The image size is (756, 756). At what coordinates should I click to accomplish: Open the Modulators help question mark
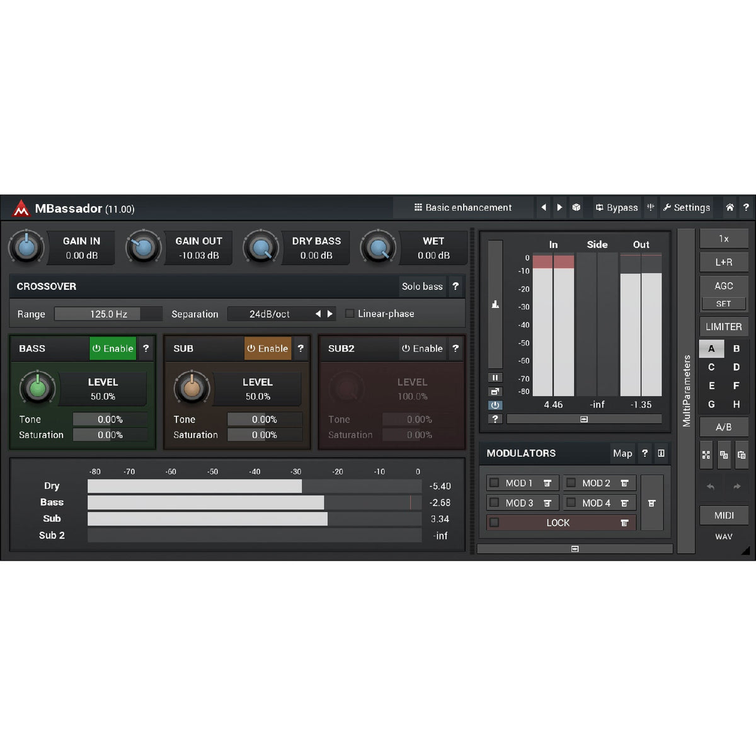point(644,453)
